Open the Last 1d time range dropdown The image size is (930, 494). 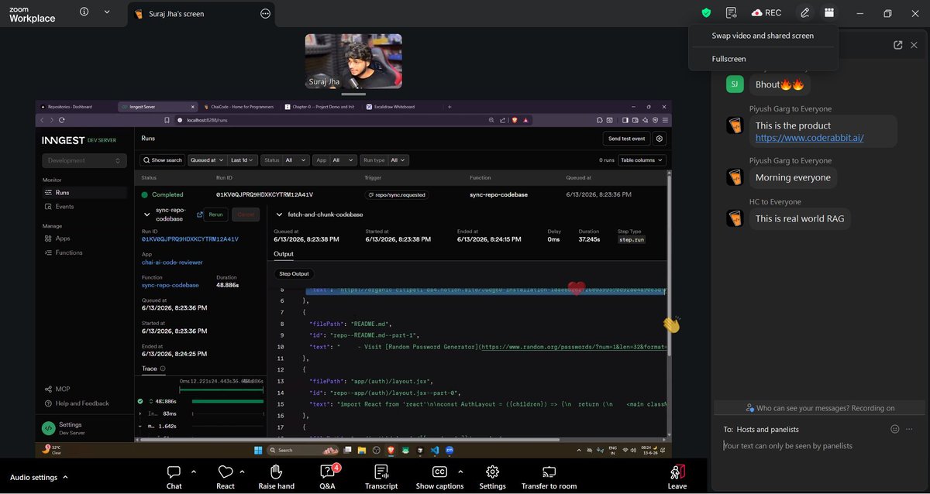[242, 160]
